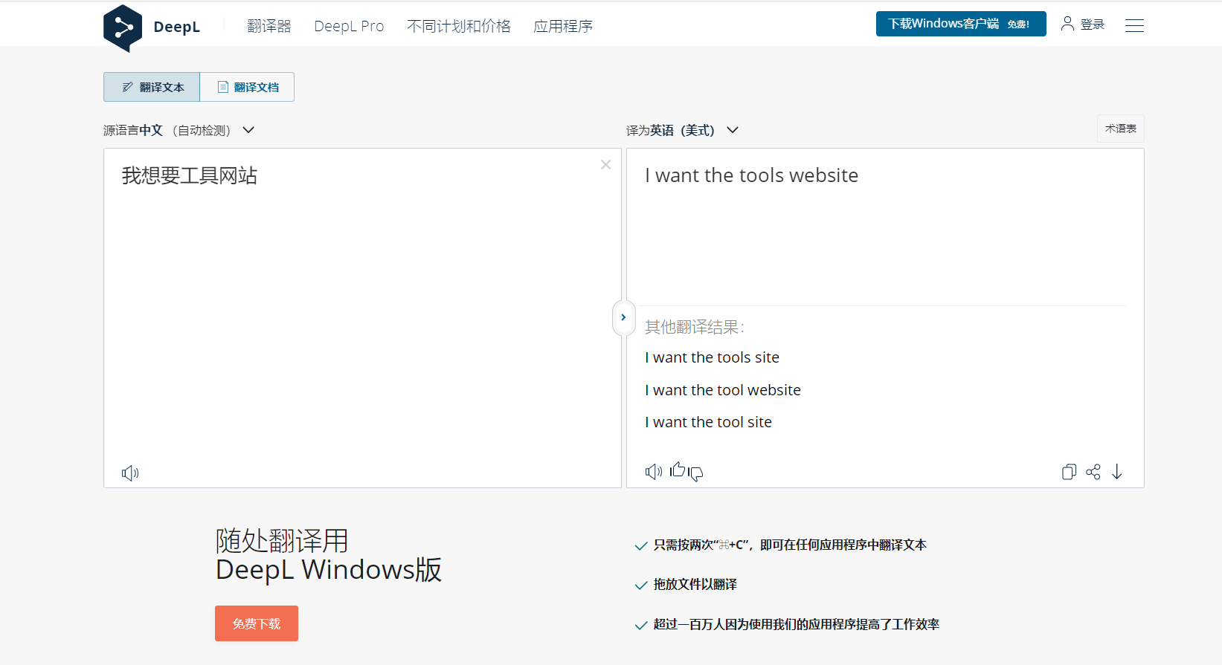Click the thumbs down rating icon

pos(695,473)
